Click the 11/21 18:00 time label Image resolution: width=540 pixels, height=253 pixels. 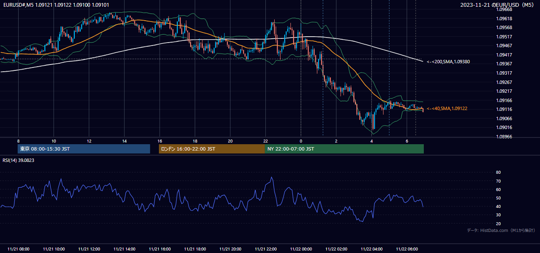pyautogui.click(x=195, y=249)
